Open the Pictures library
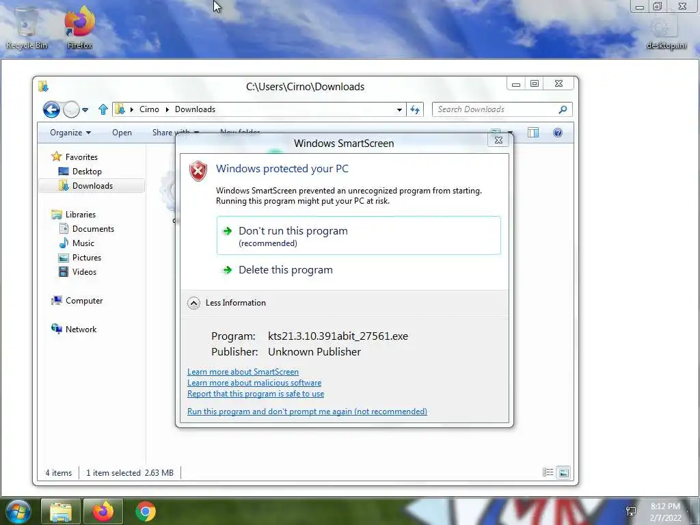This screenshot has width=700, height=525. click(x=87, y=258)
